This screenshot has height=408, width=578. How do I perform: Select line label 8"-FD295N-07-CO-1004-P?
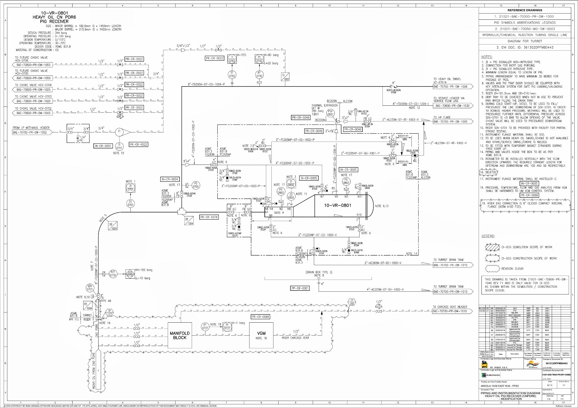click(x=207, y=84)
